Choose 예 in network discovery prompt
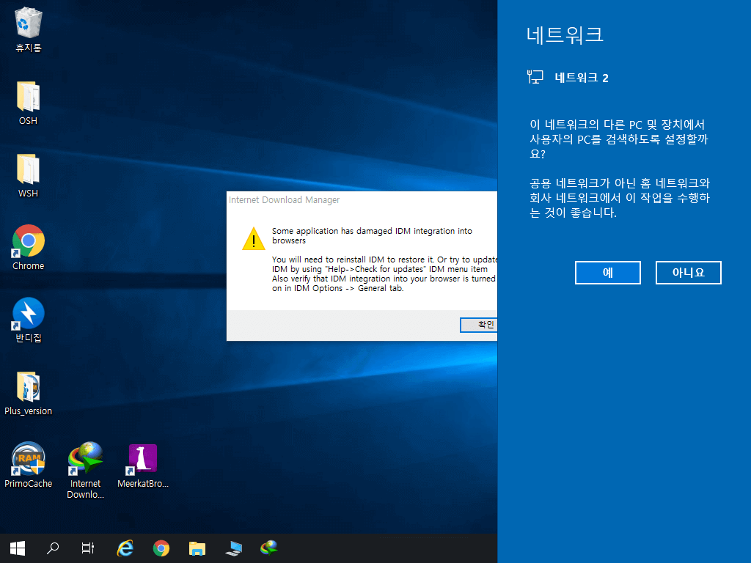This screenshot has height=563, width=751. point(608,273)
